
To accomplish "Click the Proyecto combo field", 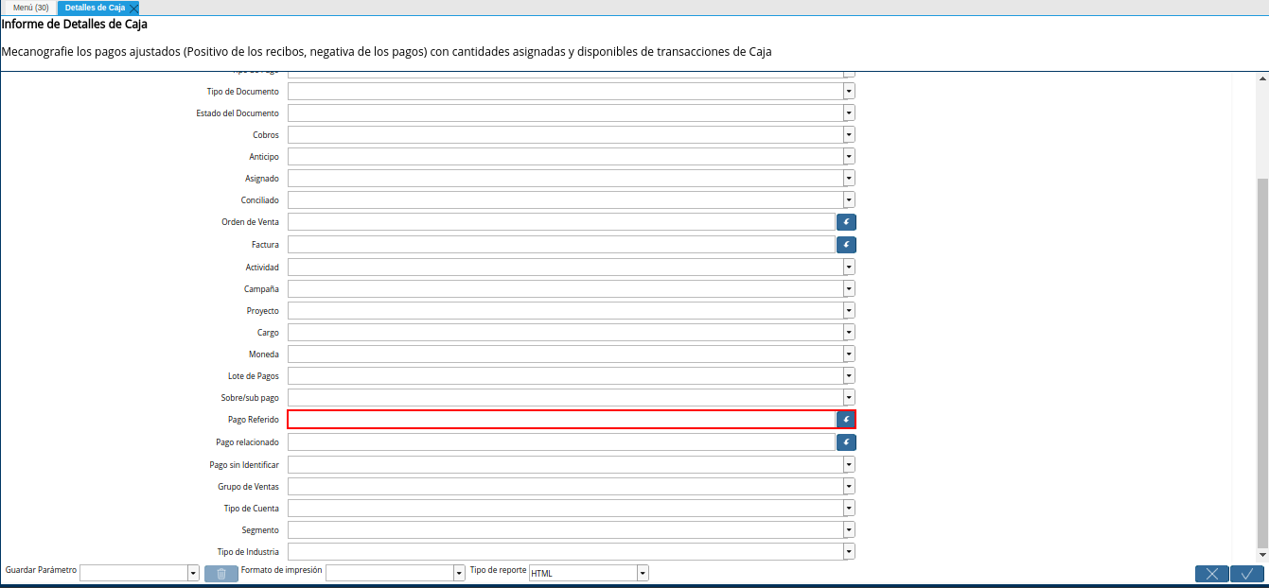I will point(565,311).
